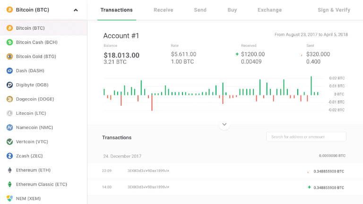Screen dimensions: 363x204
Task: Click the Ethereum (ETH) diamond icon
Action: tap(9, 170)
